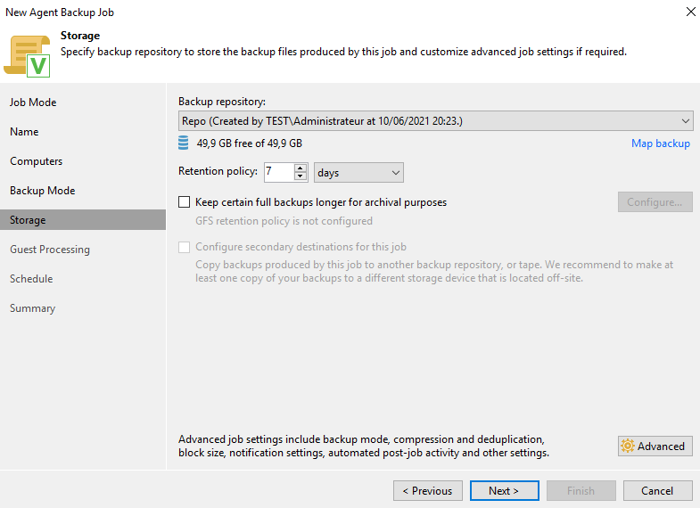Cancel the backup job wizard

(x=657, y=491)
